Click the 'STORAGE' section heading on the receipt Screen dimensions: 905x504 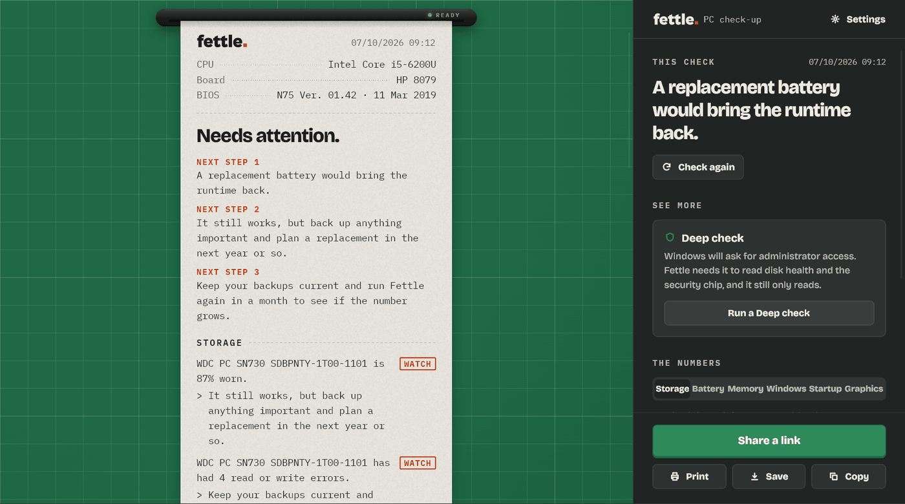(220, 343)
